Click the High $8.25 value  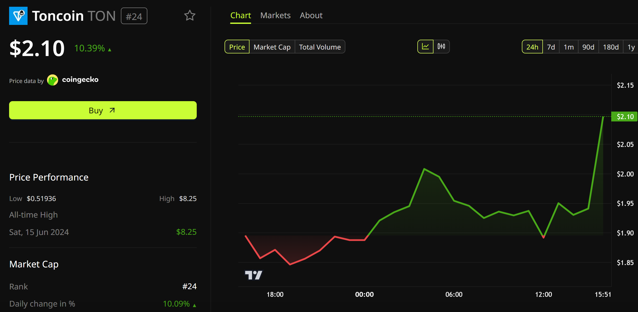188,199
